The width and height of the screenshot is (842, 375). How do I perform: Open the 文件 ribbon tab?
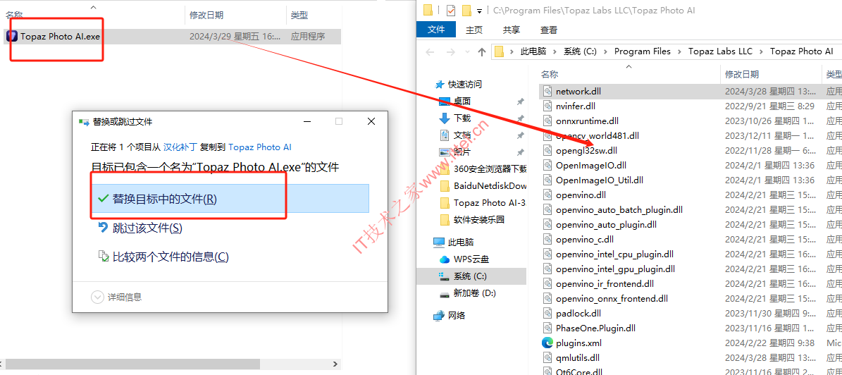point(436,30)
